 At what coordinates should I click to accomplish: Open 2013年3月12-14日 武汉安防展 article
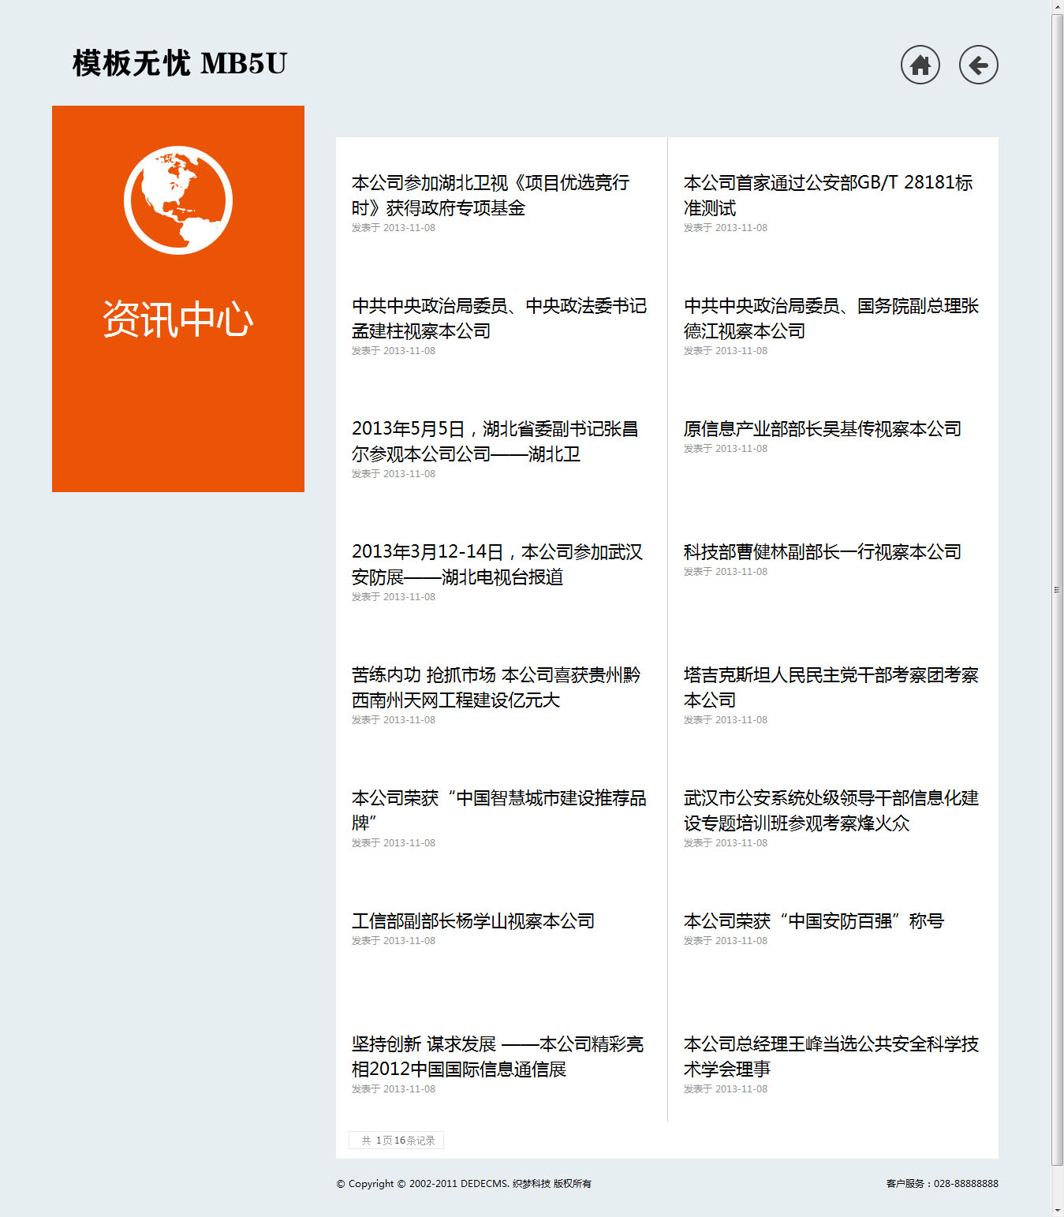coord(497,564)
